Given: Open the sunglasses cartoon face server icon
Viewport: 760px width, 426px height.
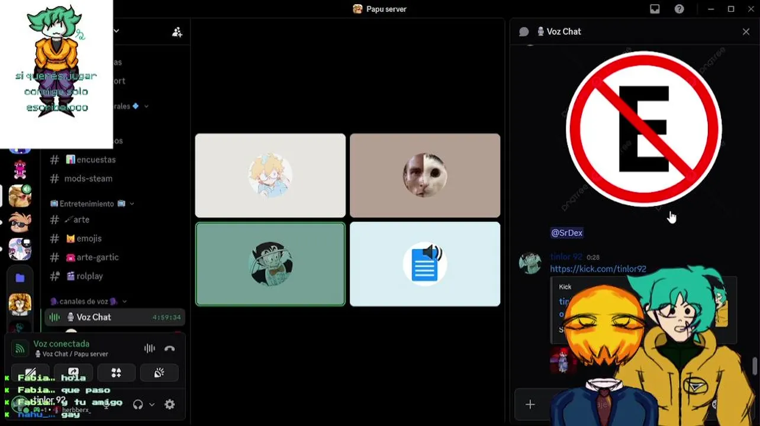Looking at the screenshot, I should pyautogui.click(x=20, y=222).
